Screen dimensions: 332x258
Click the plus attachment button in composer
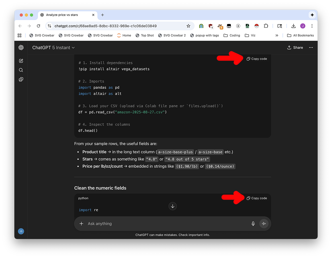point(81,224)
